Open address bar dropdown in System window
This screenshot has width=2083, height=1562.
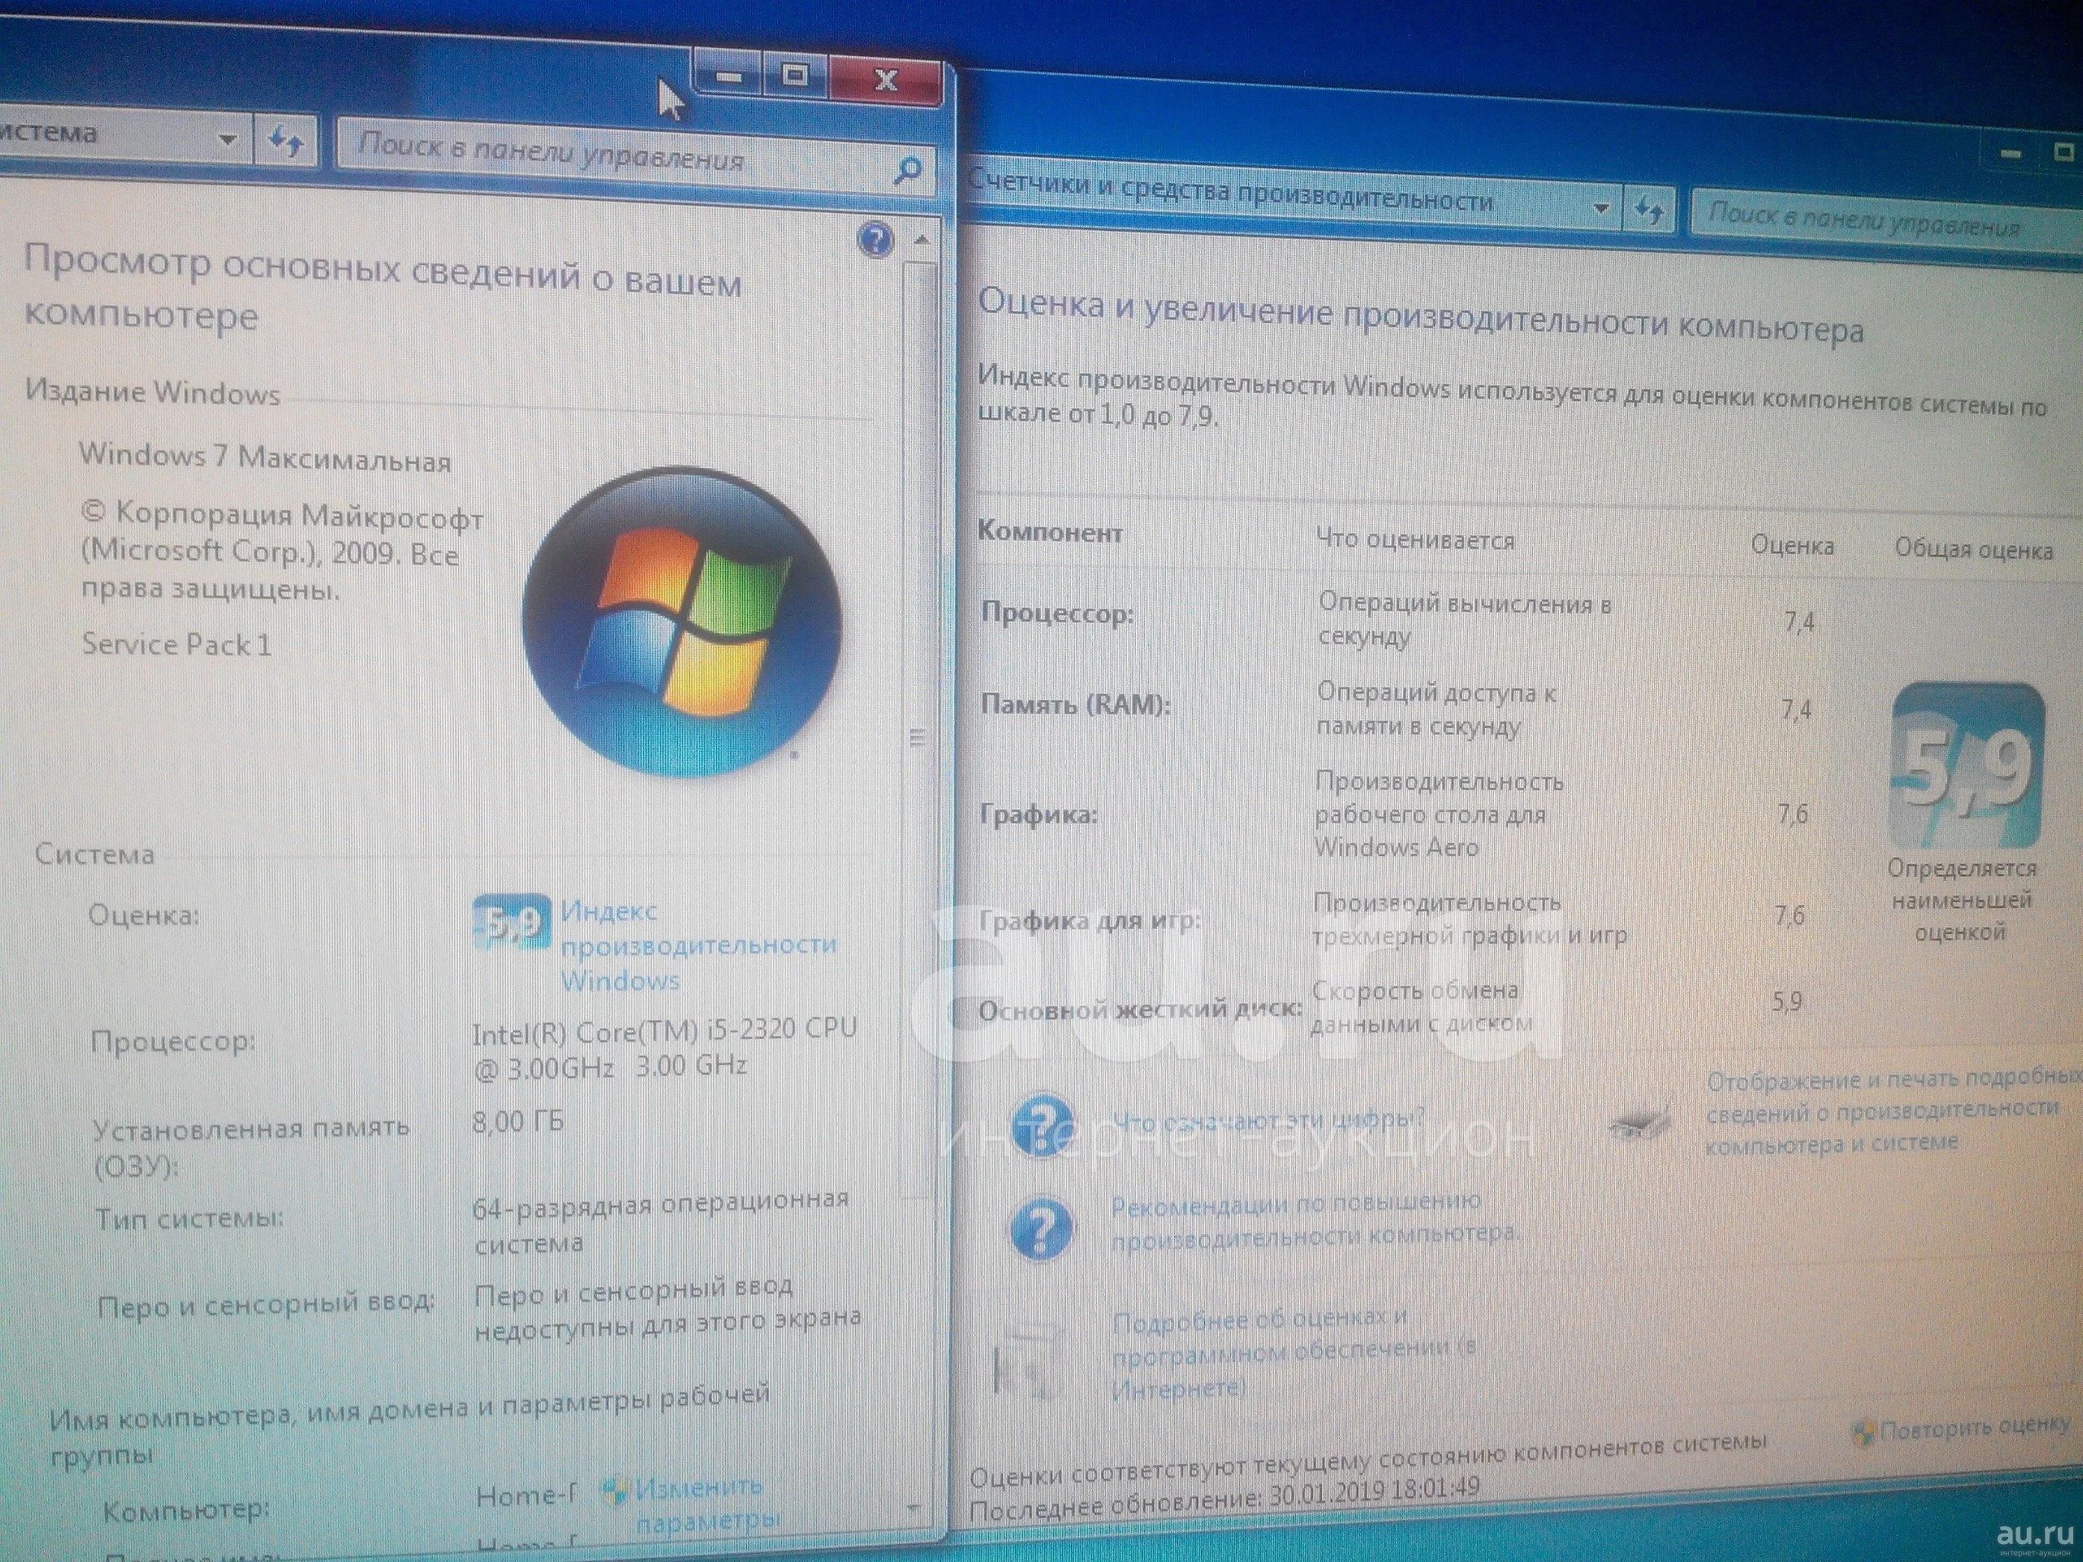pyautogui.click(x=227, y=139)
